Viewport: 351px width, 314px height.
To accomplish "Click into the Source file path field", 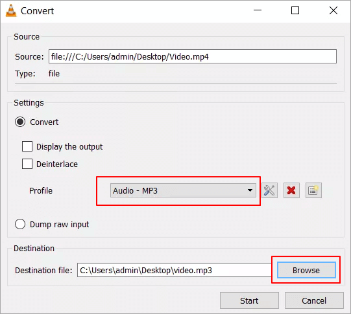I will 193,56.
